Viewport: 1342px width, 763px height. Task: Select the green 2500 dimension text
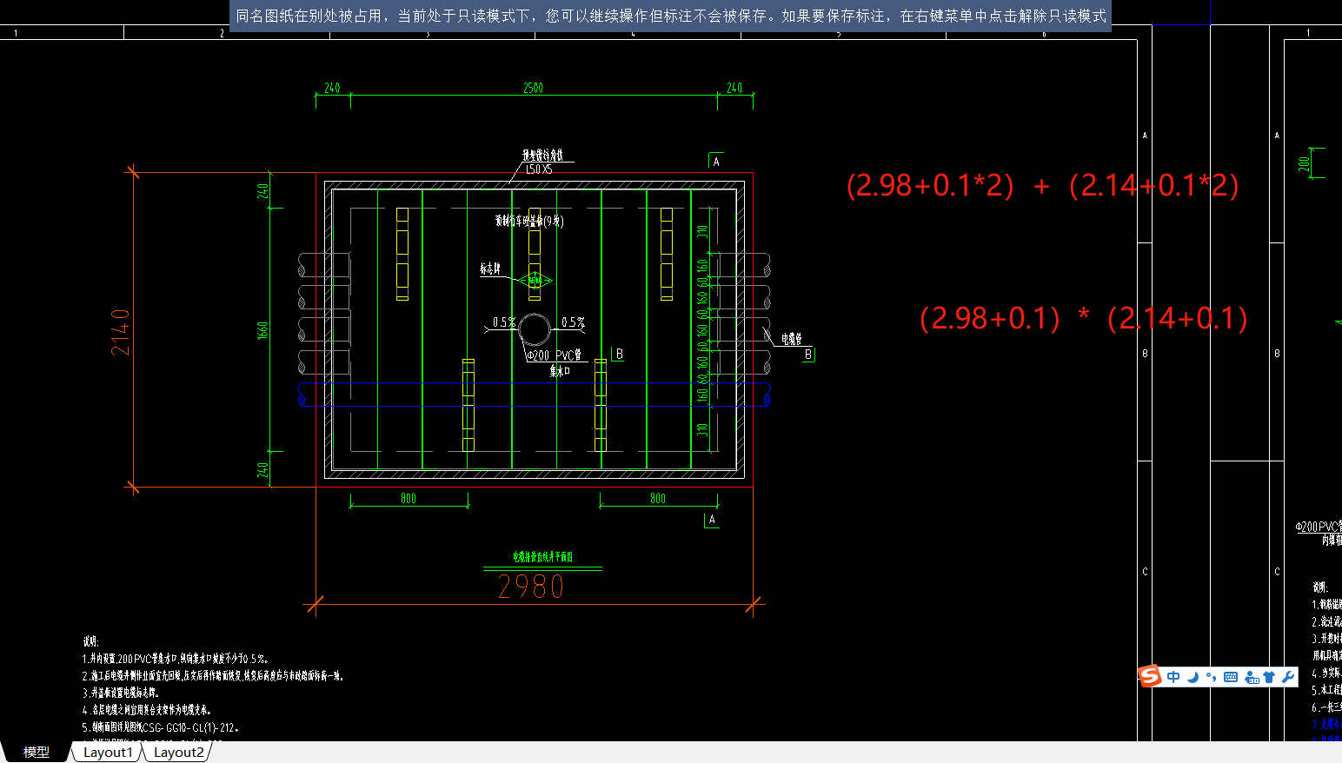click(x=533, y=88)
